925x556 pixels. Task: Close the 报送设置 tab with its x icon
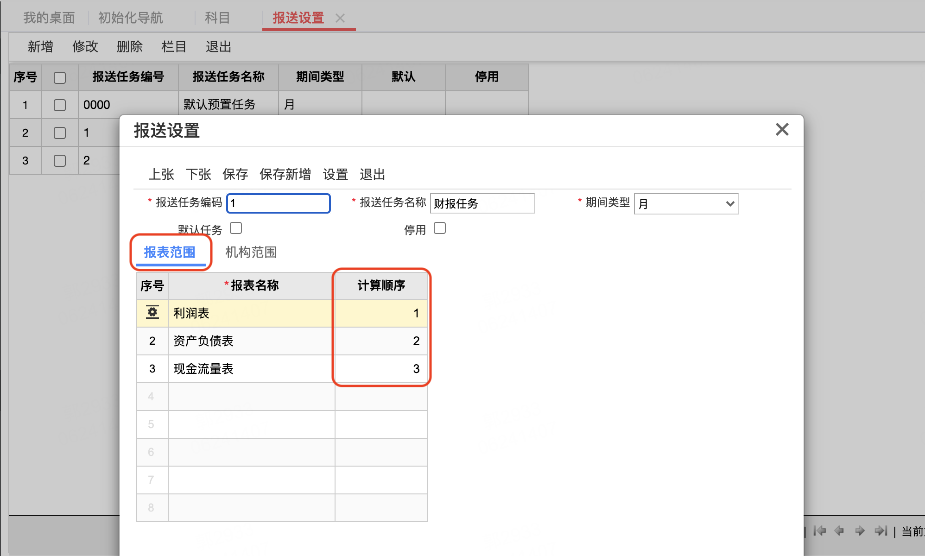pyautogui.click(x=340, y=18)
